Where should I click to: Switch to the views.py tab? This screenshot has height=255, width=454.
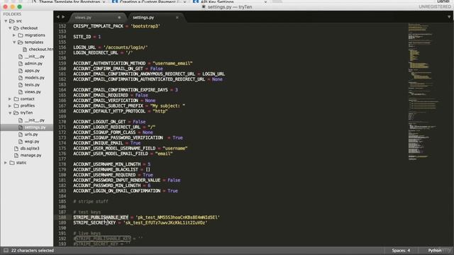tap(83, 18)
